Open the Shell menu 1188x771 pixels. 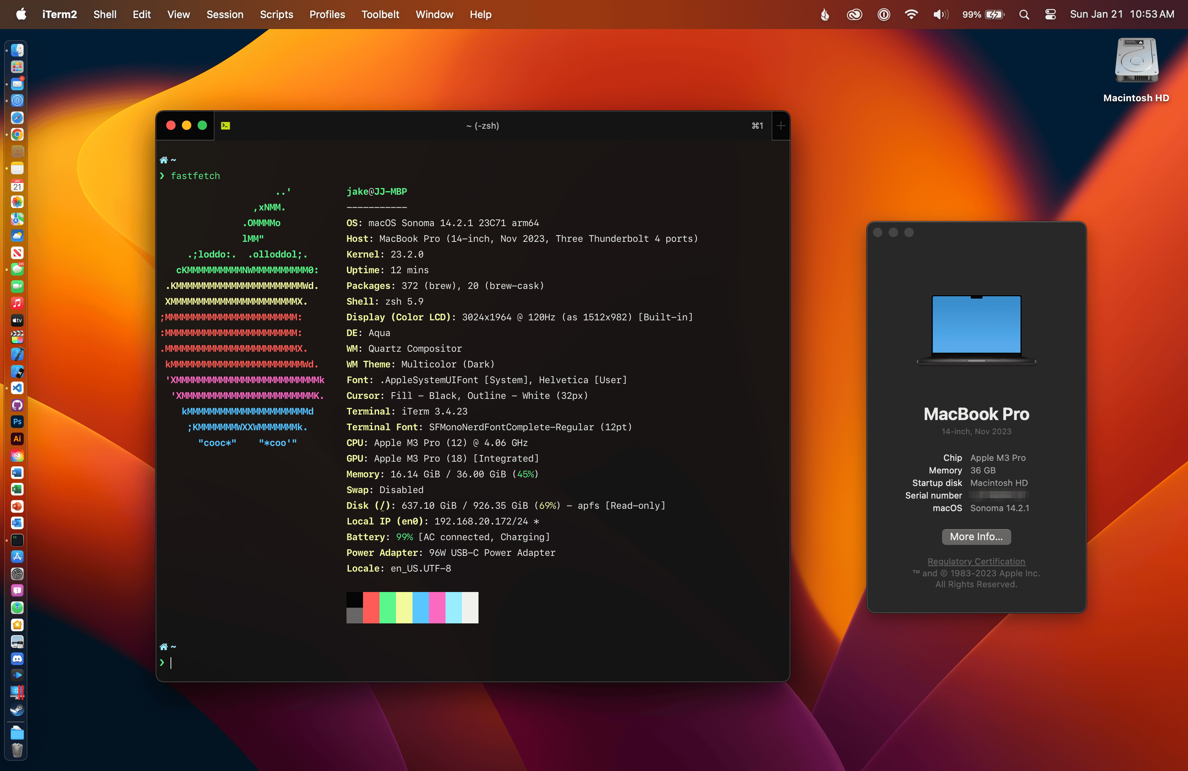pyautogui.click(x=104, y=15)
